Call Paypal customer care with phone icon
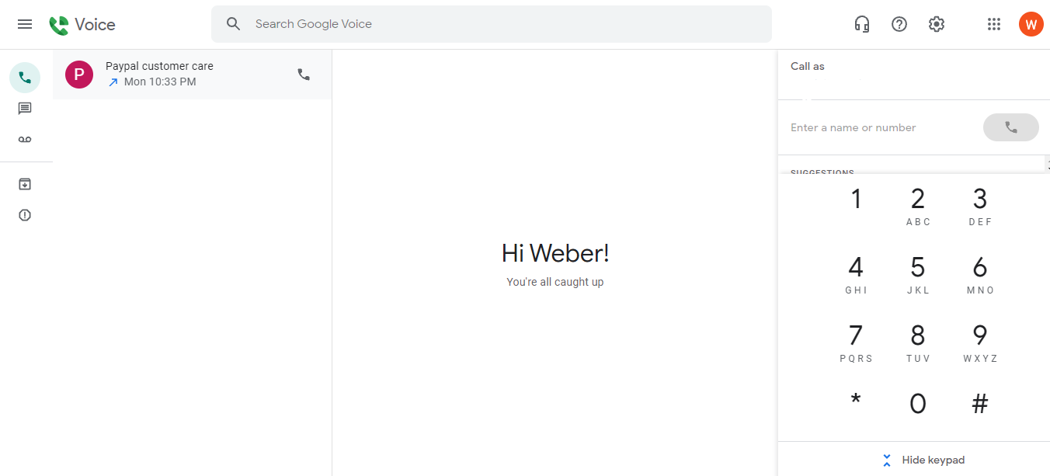 (x=304, y=75)
